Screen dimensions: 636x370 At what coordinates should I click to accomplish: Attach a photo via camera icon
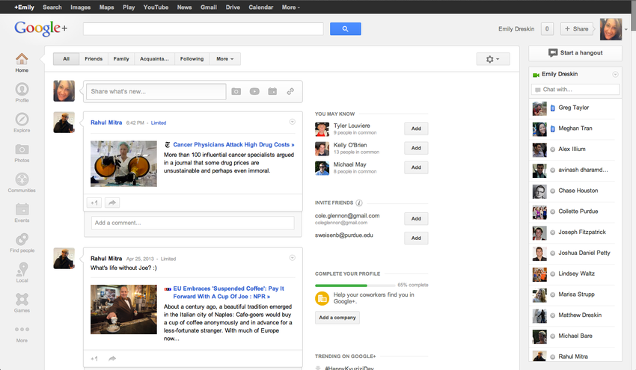[236, 92]
